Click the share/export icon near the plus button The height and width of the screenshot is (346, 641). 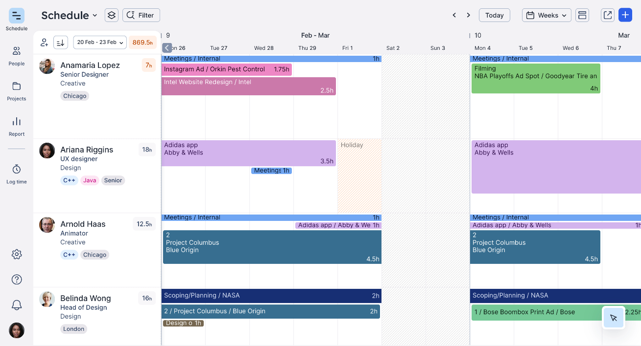coord(607,15)
